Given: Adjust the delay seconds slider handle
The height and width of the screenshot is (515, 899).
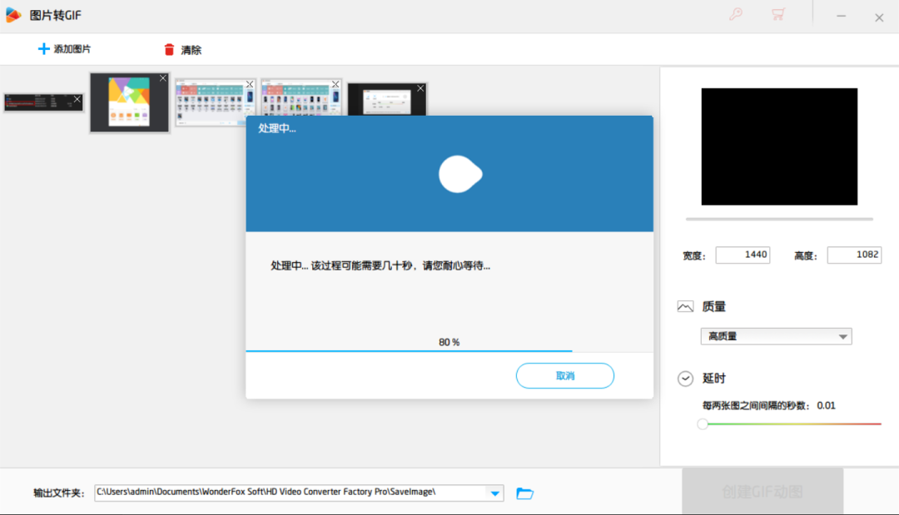Looking at the screenshot, I should (703, 424).
